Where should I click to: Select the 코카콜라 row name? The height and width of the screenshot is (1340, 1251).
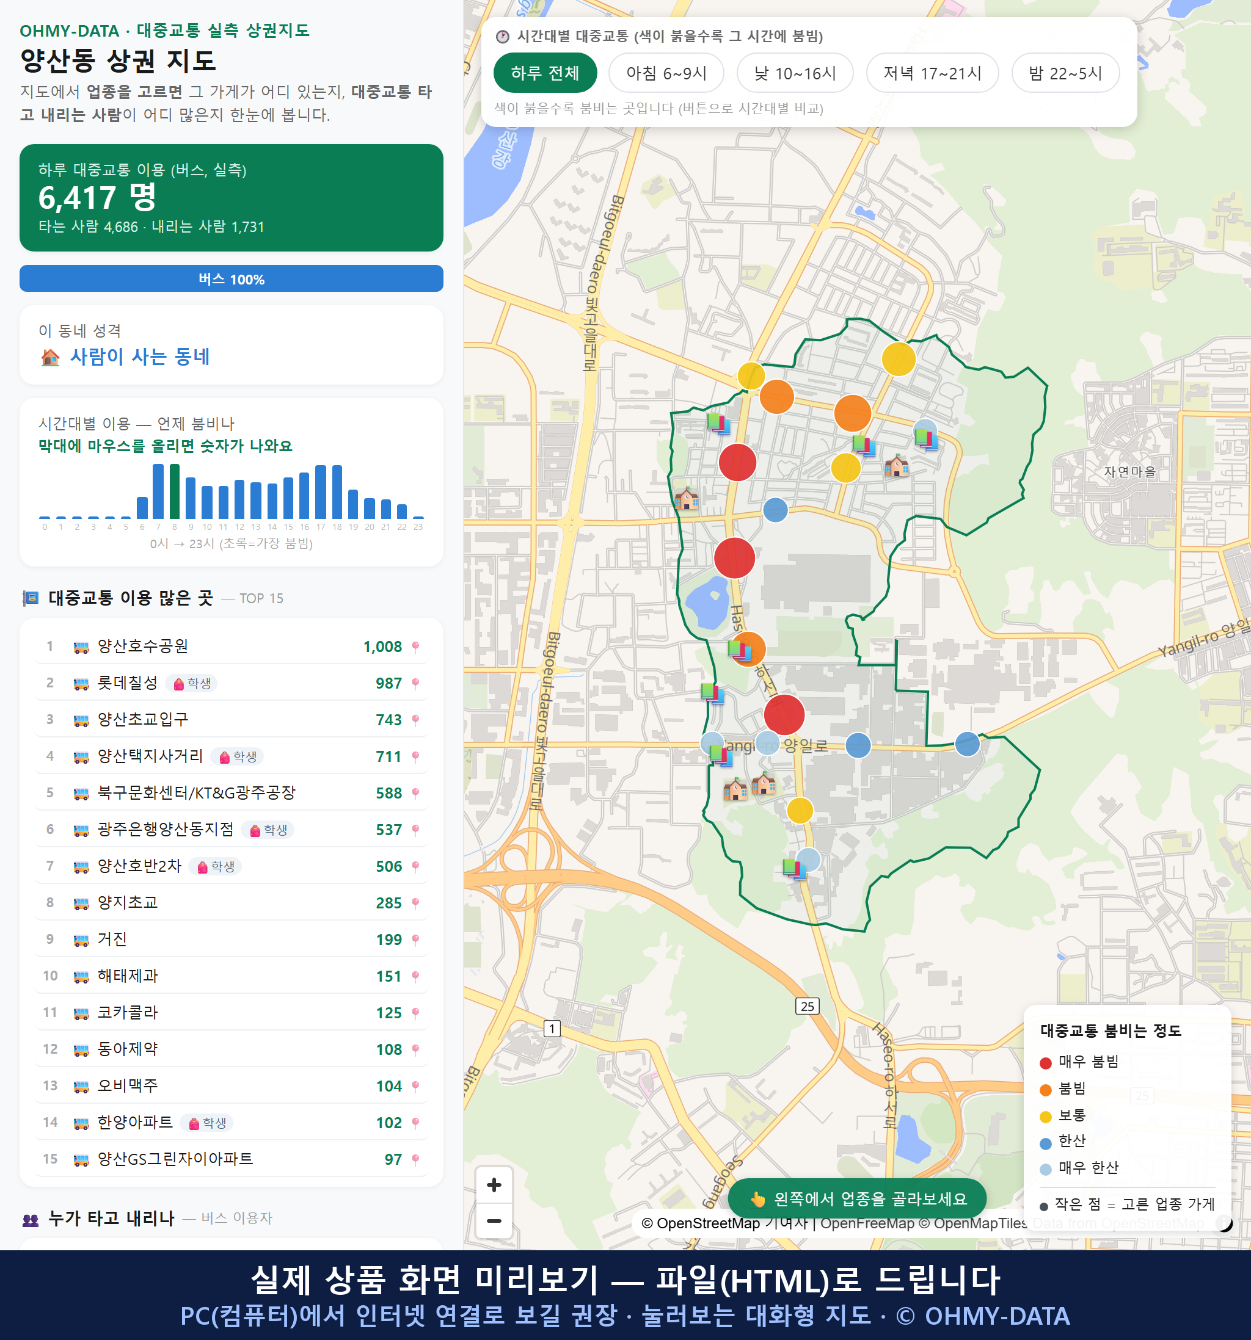[128, 1012]
